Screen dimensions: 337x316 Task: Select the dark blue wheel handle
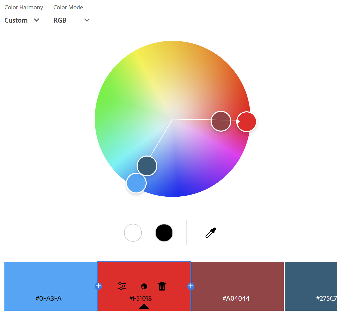pos(147,166)
